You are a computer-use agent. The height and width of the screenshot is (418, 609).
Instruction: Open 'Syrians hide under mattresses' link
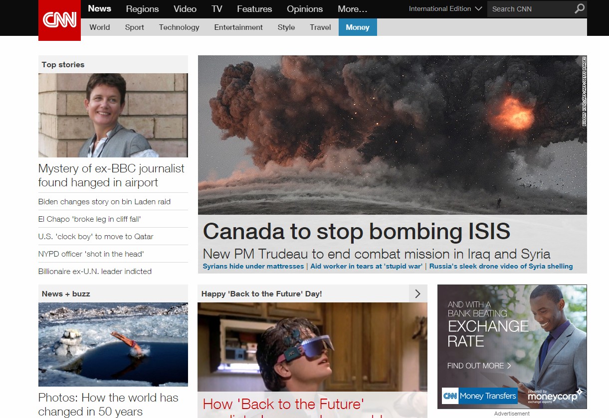coord(253,267)
